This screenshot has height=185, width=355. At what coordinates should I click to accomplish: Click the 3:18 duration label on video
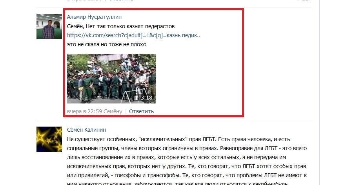[146, 98]
